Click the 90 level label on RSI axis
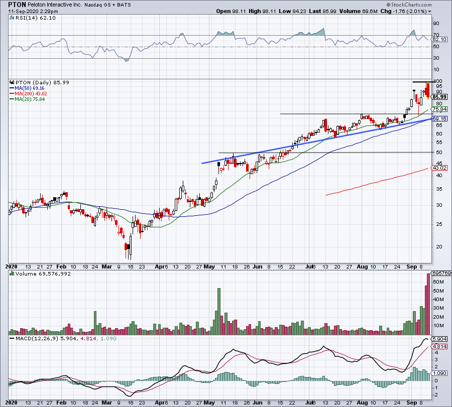The image size is (452, 407). click(436, 24)
